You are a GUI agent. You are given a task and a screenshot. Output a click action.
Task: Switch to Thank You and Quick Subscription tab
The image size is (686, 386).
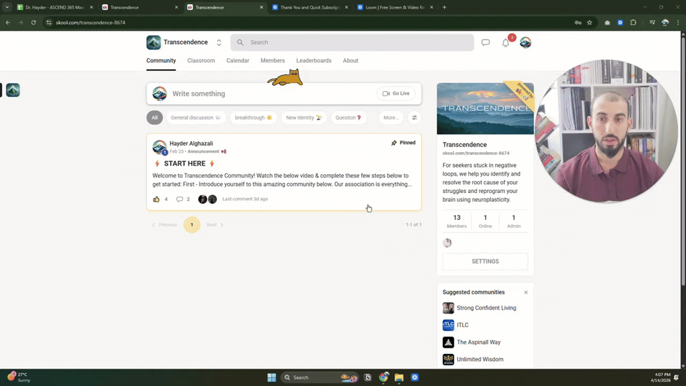click(310, 7)
